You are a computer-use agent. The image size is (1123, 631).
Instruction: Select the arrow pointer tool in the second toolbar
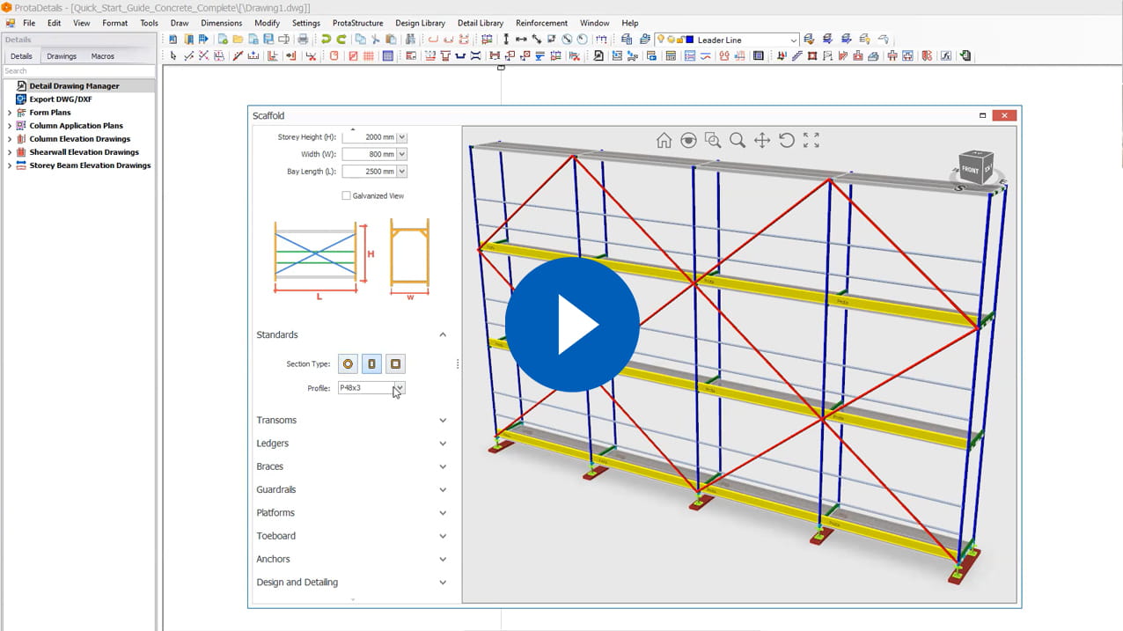click(x=173, y=55)
